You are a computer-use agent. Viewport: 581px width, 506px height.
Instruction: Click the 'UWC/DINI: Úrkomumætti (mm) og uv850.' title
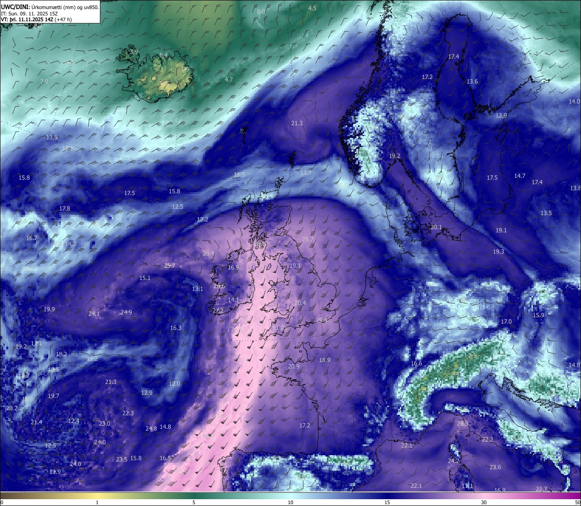click(x=50, y=7)
